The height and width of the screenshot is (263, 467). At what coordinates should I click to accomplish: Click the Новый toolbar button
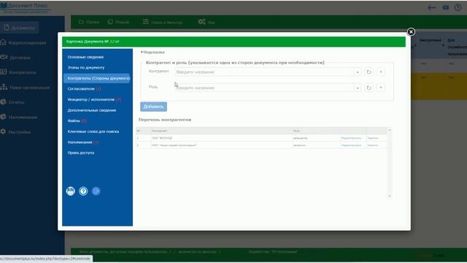118,22
